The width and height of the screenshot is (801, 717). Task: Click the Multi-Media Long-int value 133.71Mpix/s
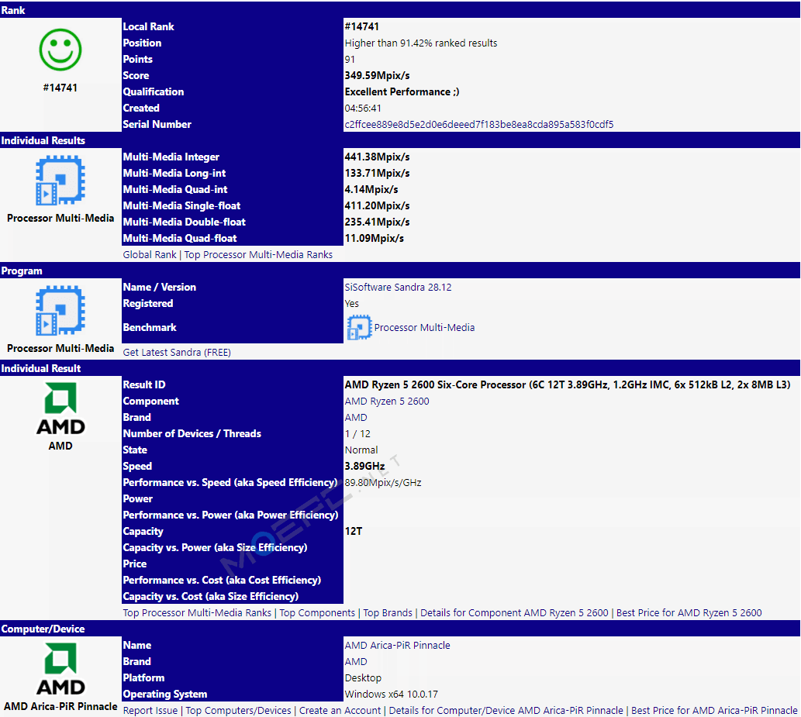[377, 173]
